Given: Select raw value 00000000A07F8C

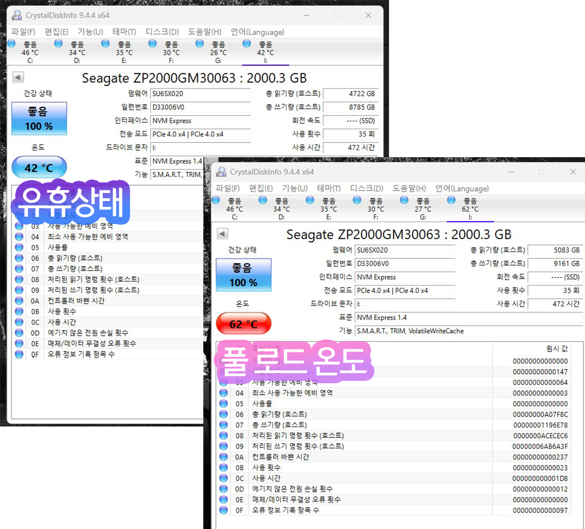Looking at the screenshot, I should (x=540, y=414).
